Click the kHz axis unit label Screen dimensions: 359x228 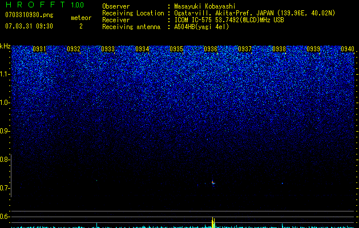point(5,46)
